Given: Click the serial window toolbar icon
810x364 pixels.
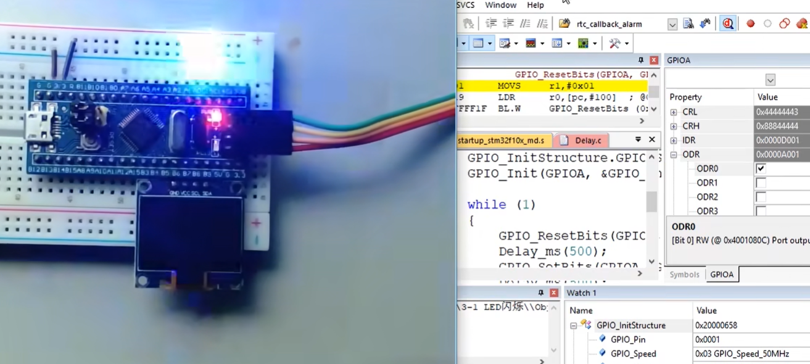Looking at the screenshot, I should 505,43.
